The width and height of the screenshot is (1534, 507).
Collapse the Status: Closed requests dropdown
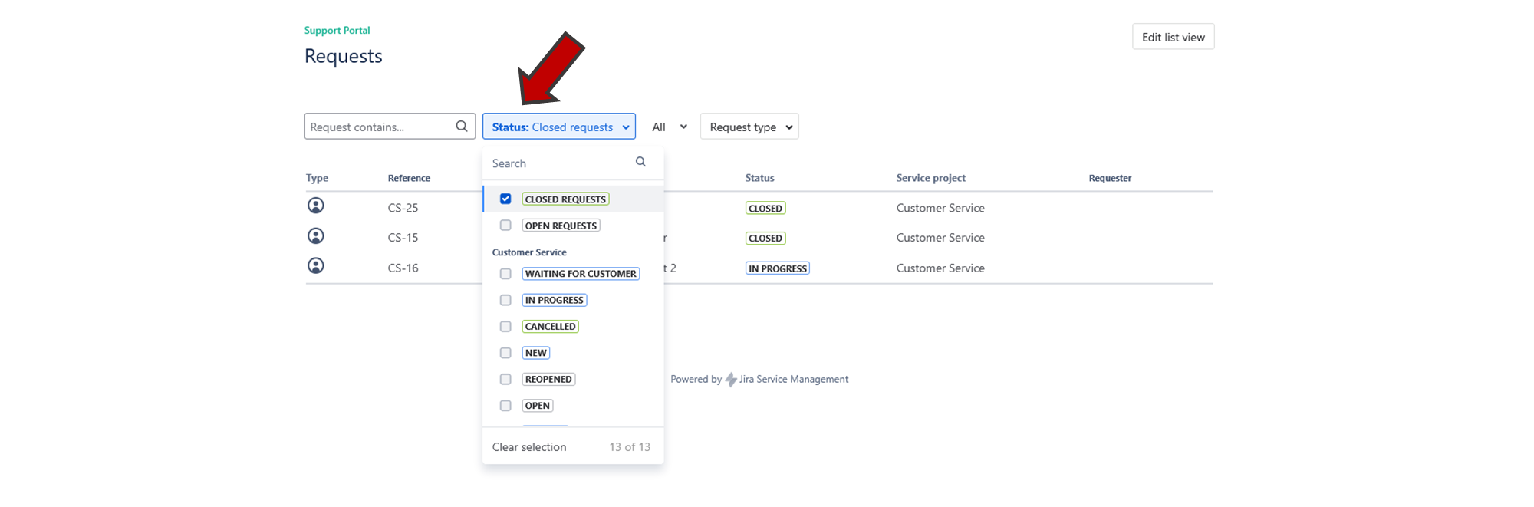[558, 127]
